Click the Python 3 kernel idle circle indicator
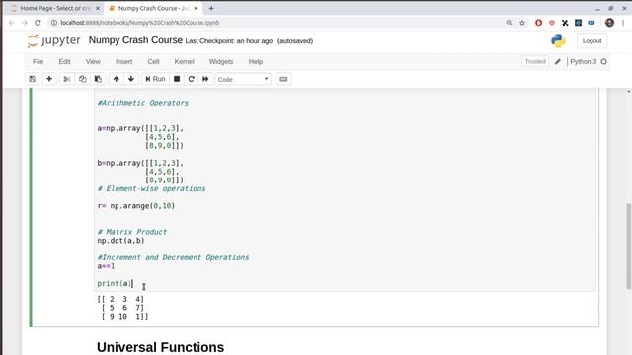This screenshot has width=632, height=355. point(603,61)
